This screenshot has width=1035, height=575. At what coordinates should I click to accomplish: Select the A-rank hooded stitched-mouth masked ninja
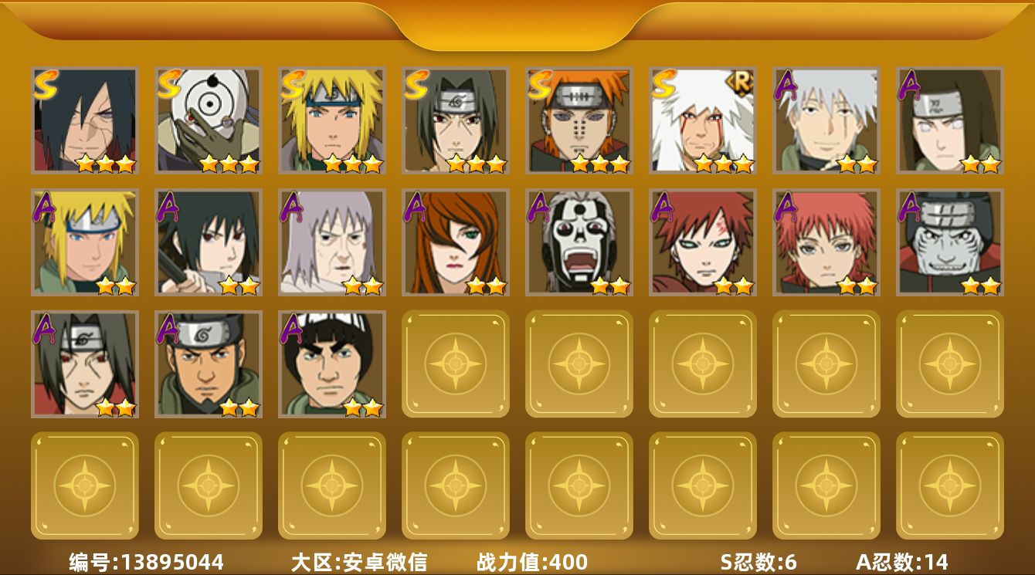950,242
